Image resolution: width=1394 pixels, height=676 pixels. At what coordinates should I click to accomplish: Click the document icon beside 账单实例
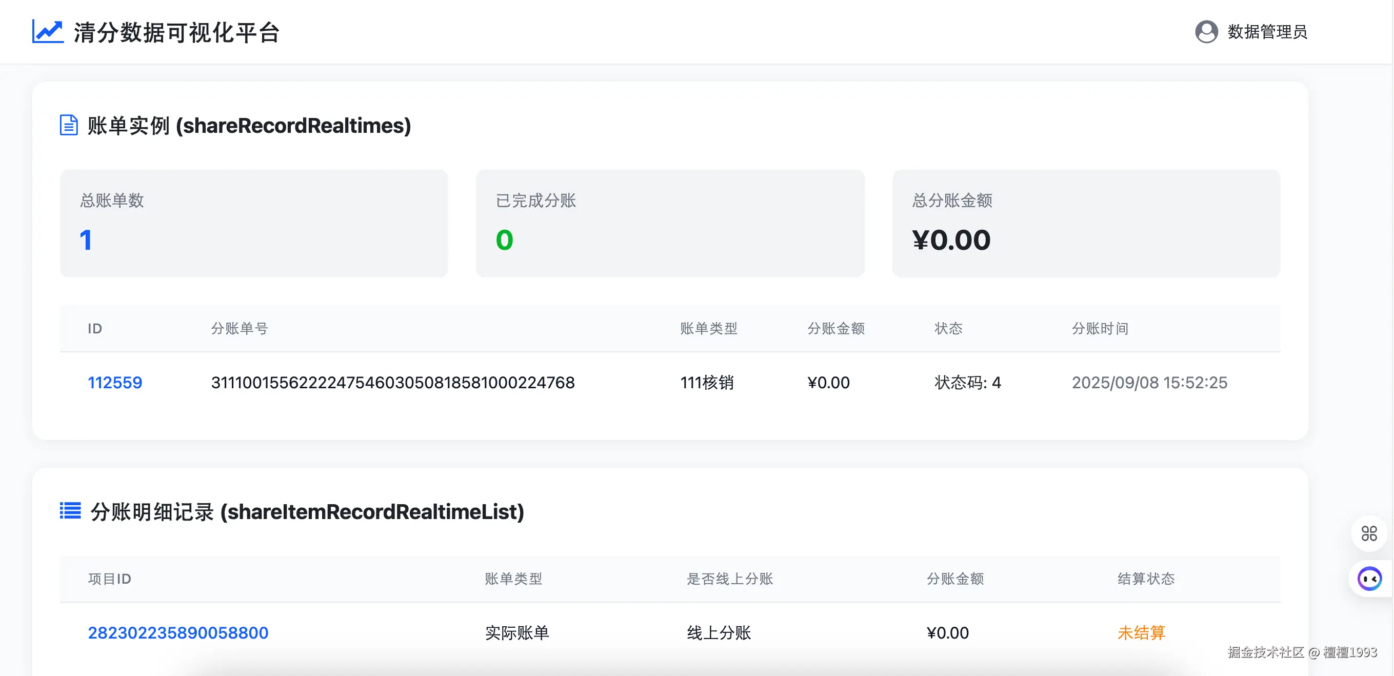tap(69, 125)
